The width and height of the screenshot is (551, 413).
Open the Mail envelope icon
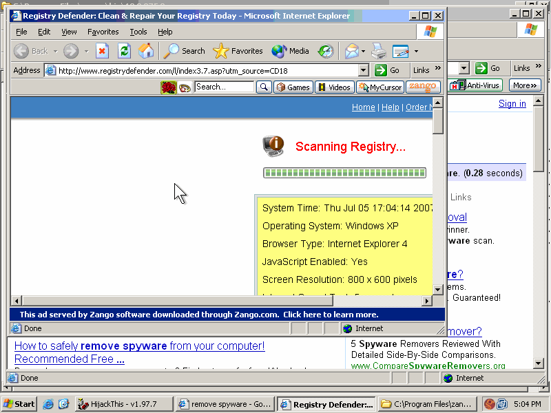[351, 51]
